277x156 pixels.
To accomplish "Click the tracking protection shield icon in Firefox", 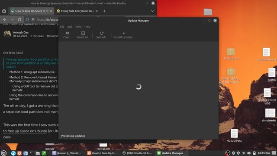I will point(27,19).
